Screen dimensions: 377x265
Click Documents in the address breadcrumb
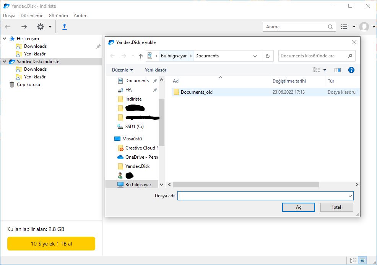point(207,56)
